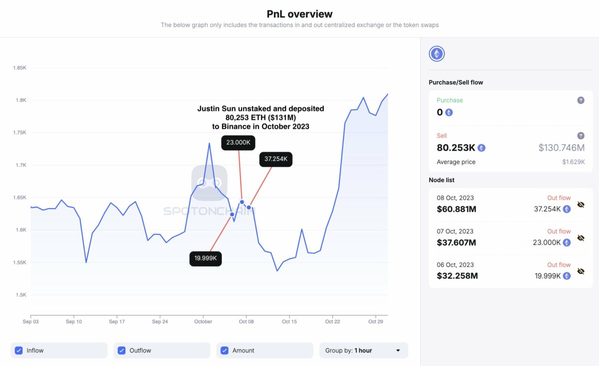Image resolution: width=599 pixels, height=366 pixels.
Task: Hide the 08 Oct, 2023 node
Action: click(581, 205)
